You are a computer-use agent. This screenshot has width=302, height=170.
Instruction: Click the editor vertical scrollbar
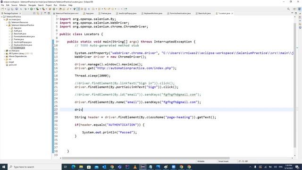(294, 85)
